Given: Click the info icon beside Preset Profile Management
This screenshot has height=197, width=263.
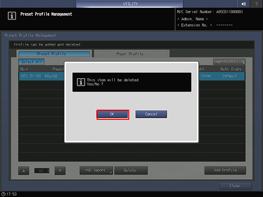Looking at the screenshot, I should (12, 16).
